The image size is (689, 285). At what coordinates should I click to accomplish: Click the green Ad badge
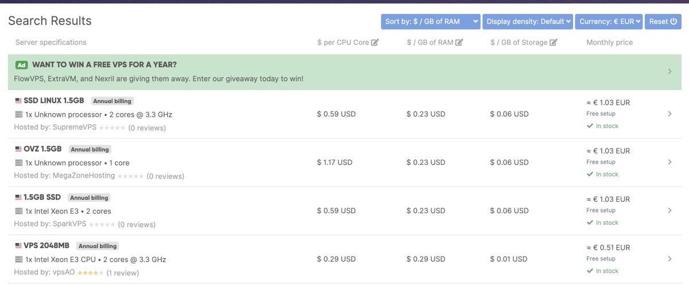pos(21,65)
